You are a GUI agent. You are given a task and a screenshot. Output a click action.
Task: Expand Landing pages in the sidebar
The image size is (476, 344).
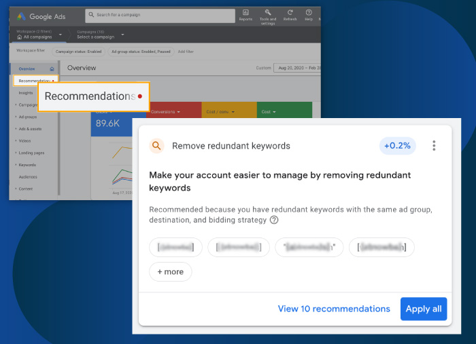coord(31,153)
